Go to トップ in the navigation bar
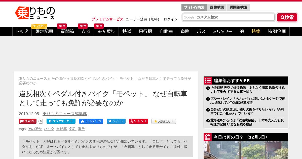 [22, 31]
